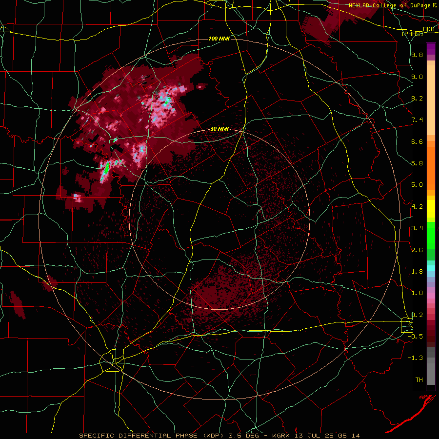Select the 3.4 value on the scale
The image size is (439, 439).
coord(417,228)
